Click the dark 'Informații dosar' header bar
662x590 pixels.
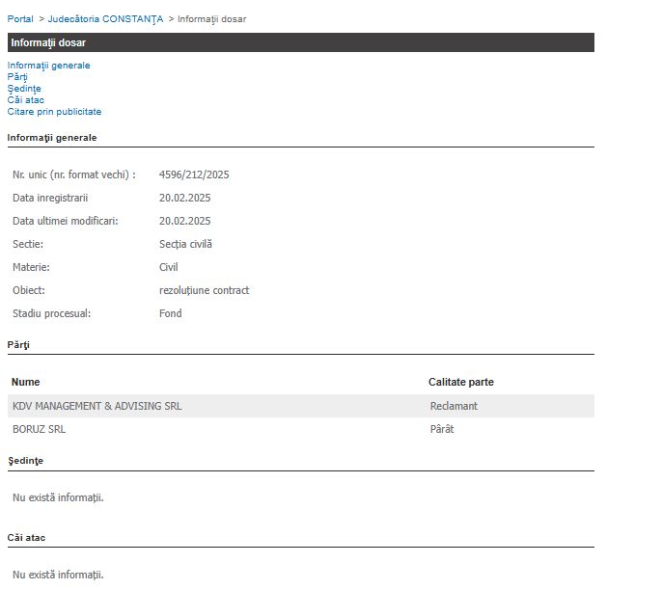[300, 42]
